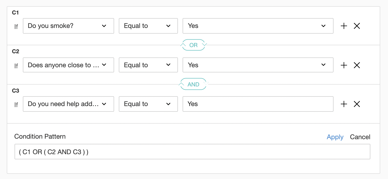
Task: Open the "Do you need help" question dropdown
Action: tap(68, 104)
